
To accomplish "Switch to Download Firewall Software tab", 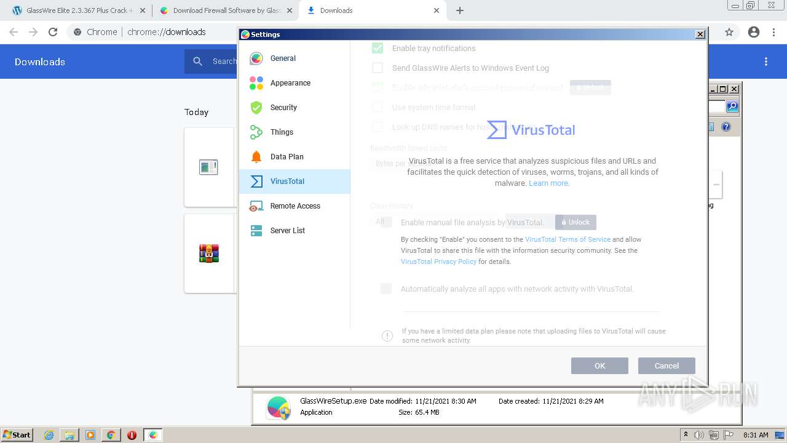I will [226, 10].
